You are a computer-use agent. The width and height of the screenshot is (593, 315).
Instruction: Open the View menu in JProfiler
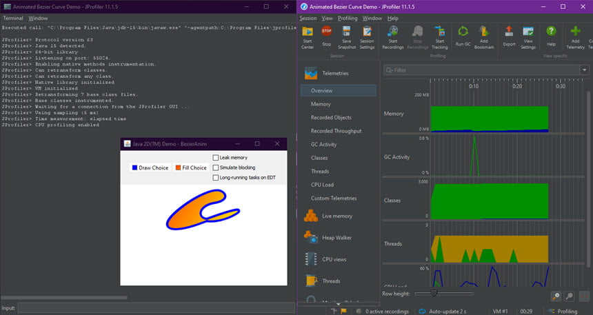(x=327, y=18)
